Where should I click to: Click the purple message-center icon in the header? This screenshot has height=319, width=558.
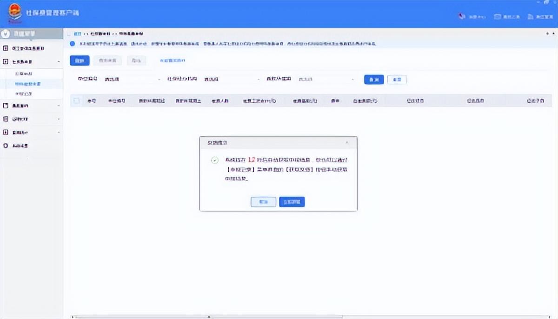click(x=462, y=16)
